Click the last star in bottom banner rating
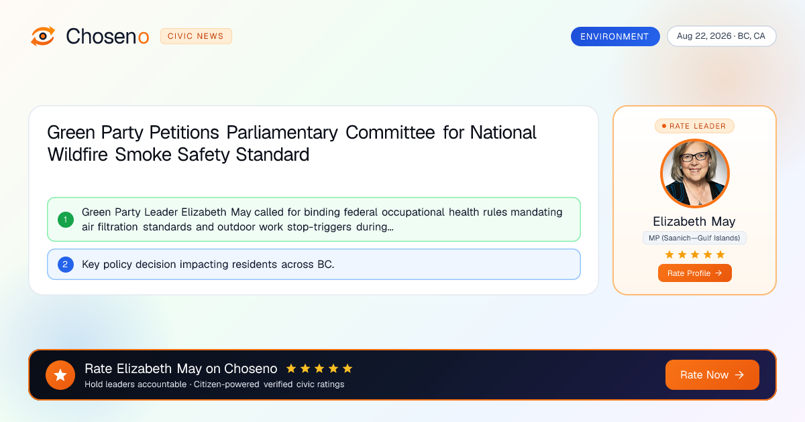The width and height of the screenshot is (805, 422). pyautogui.click(x=347, y=368)
